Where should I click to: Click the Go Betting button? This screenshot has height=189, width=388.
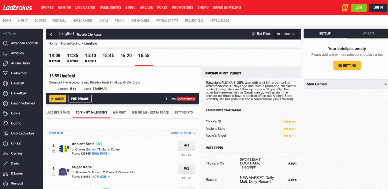347,66
